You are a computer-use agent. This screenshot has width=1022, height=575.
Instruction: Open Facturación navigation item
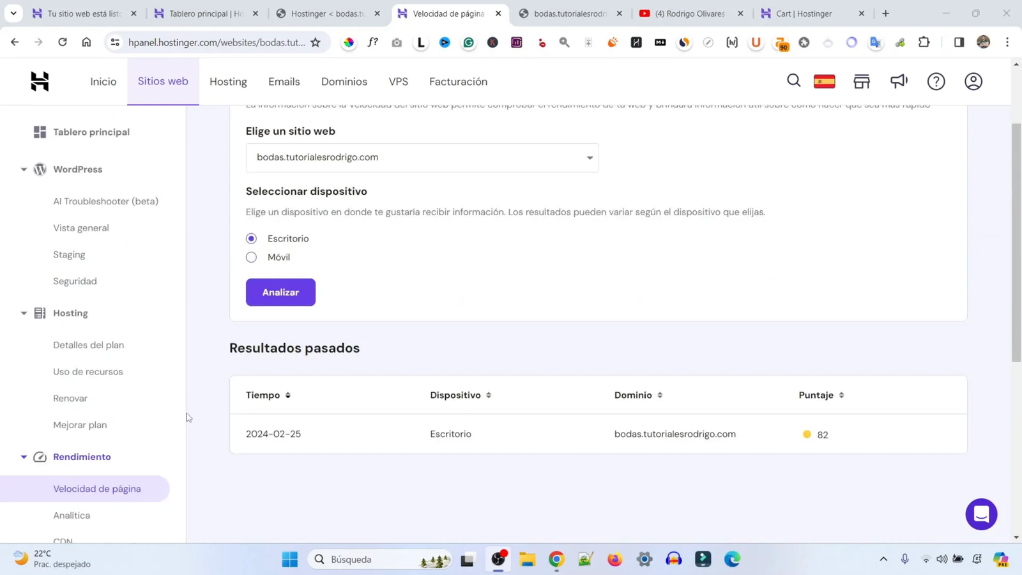[458, 81]
